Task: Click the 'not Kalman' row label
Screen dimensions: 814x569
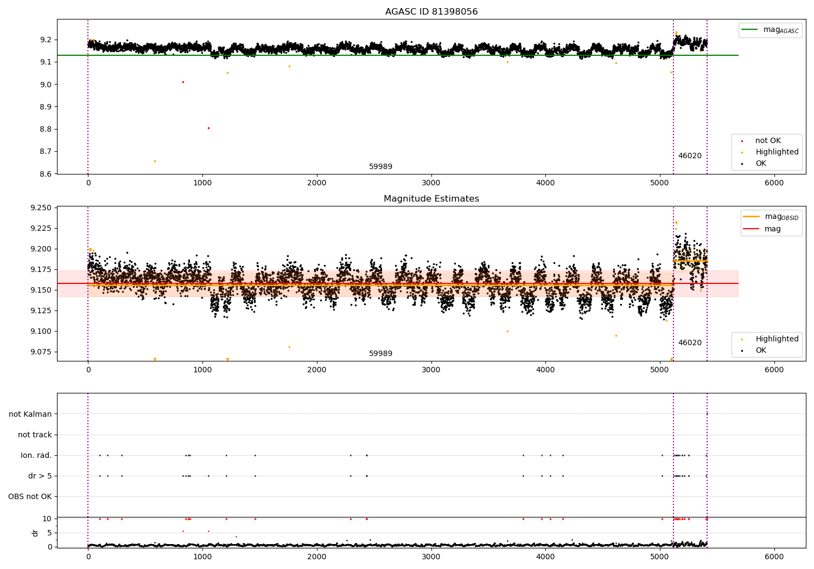Action: click(x=30, y=415)
